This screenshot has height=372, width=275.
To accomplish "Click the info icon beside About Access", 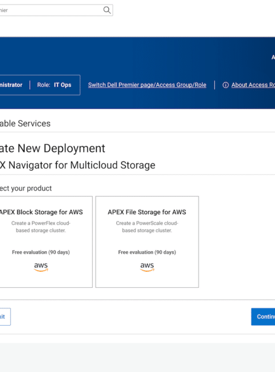I will click(226, 85).
